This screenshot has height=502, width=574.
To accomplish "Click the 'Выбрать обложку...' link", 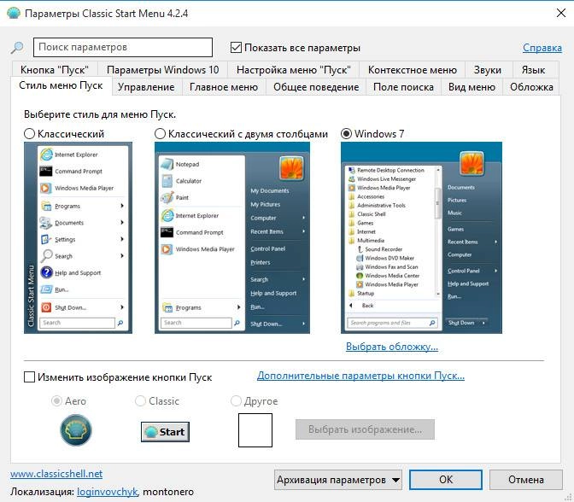I will pos(392,346).
